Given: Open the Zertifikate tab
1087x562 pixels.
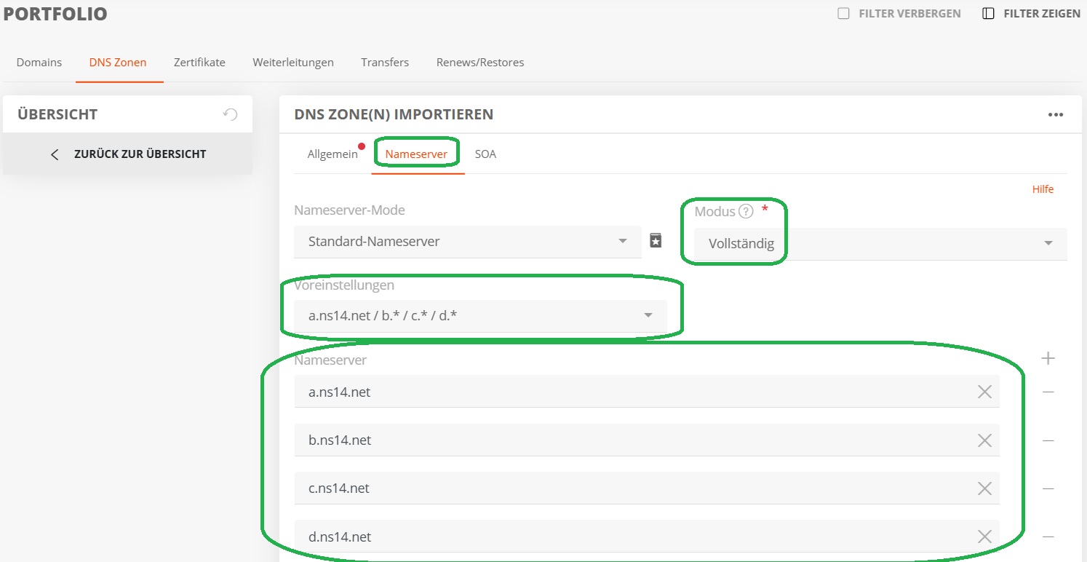Looking at the screenshot, I should pos(199,63).
